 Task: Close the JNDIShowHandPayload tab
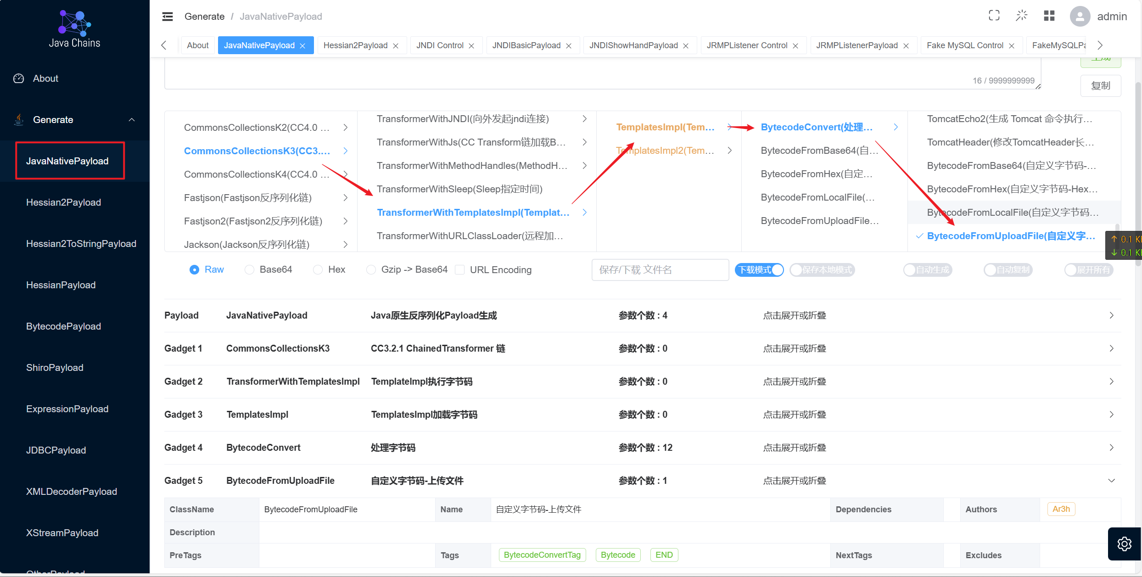[x=686, y=46]
